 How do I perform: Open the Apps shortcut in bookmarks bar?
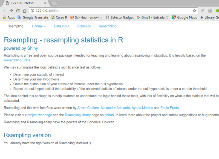[x=8, y=17]
